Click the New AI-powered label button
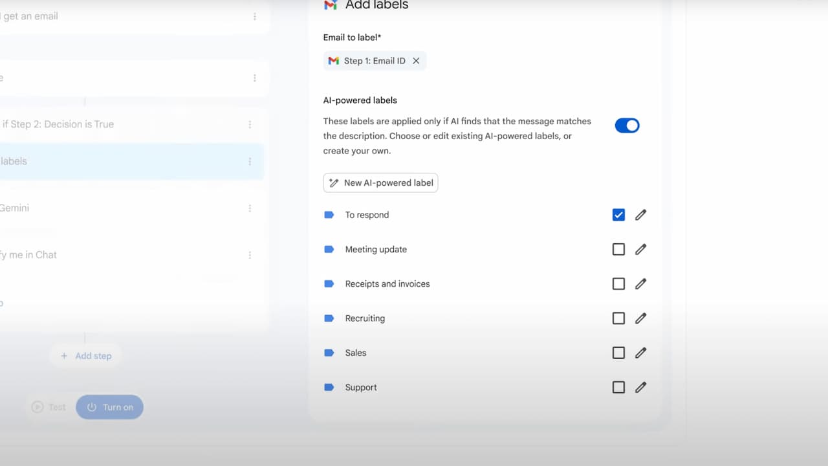828x466 pixels. tap(380, 183)
